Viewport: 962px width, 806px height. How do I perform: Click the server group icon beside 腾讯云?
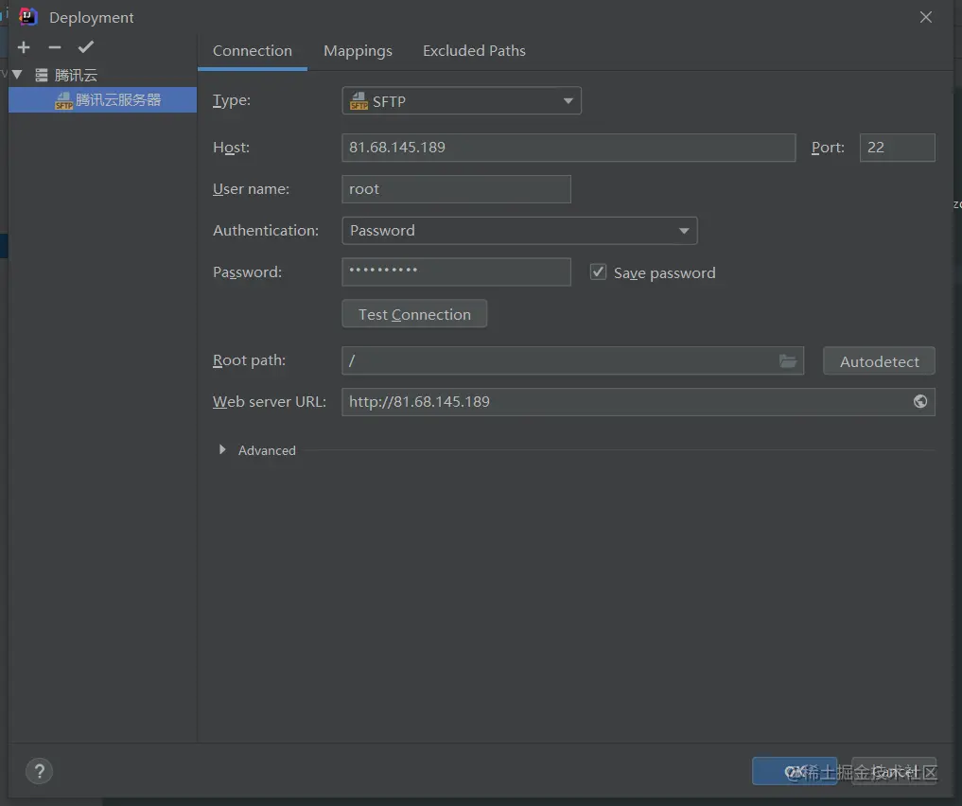coord(41,75)
